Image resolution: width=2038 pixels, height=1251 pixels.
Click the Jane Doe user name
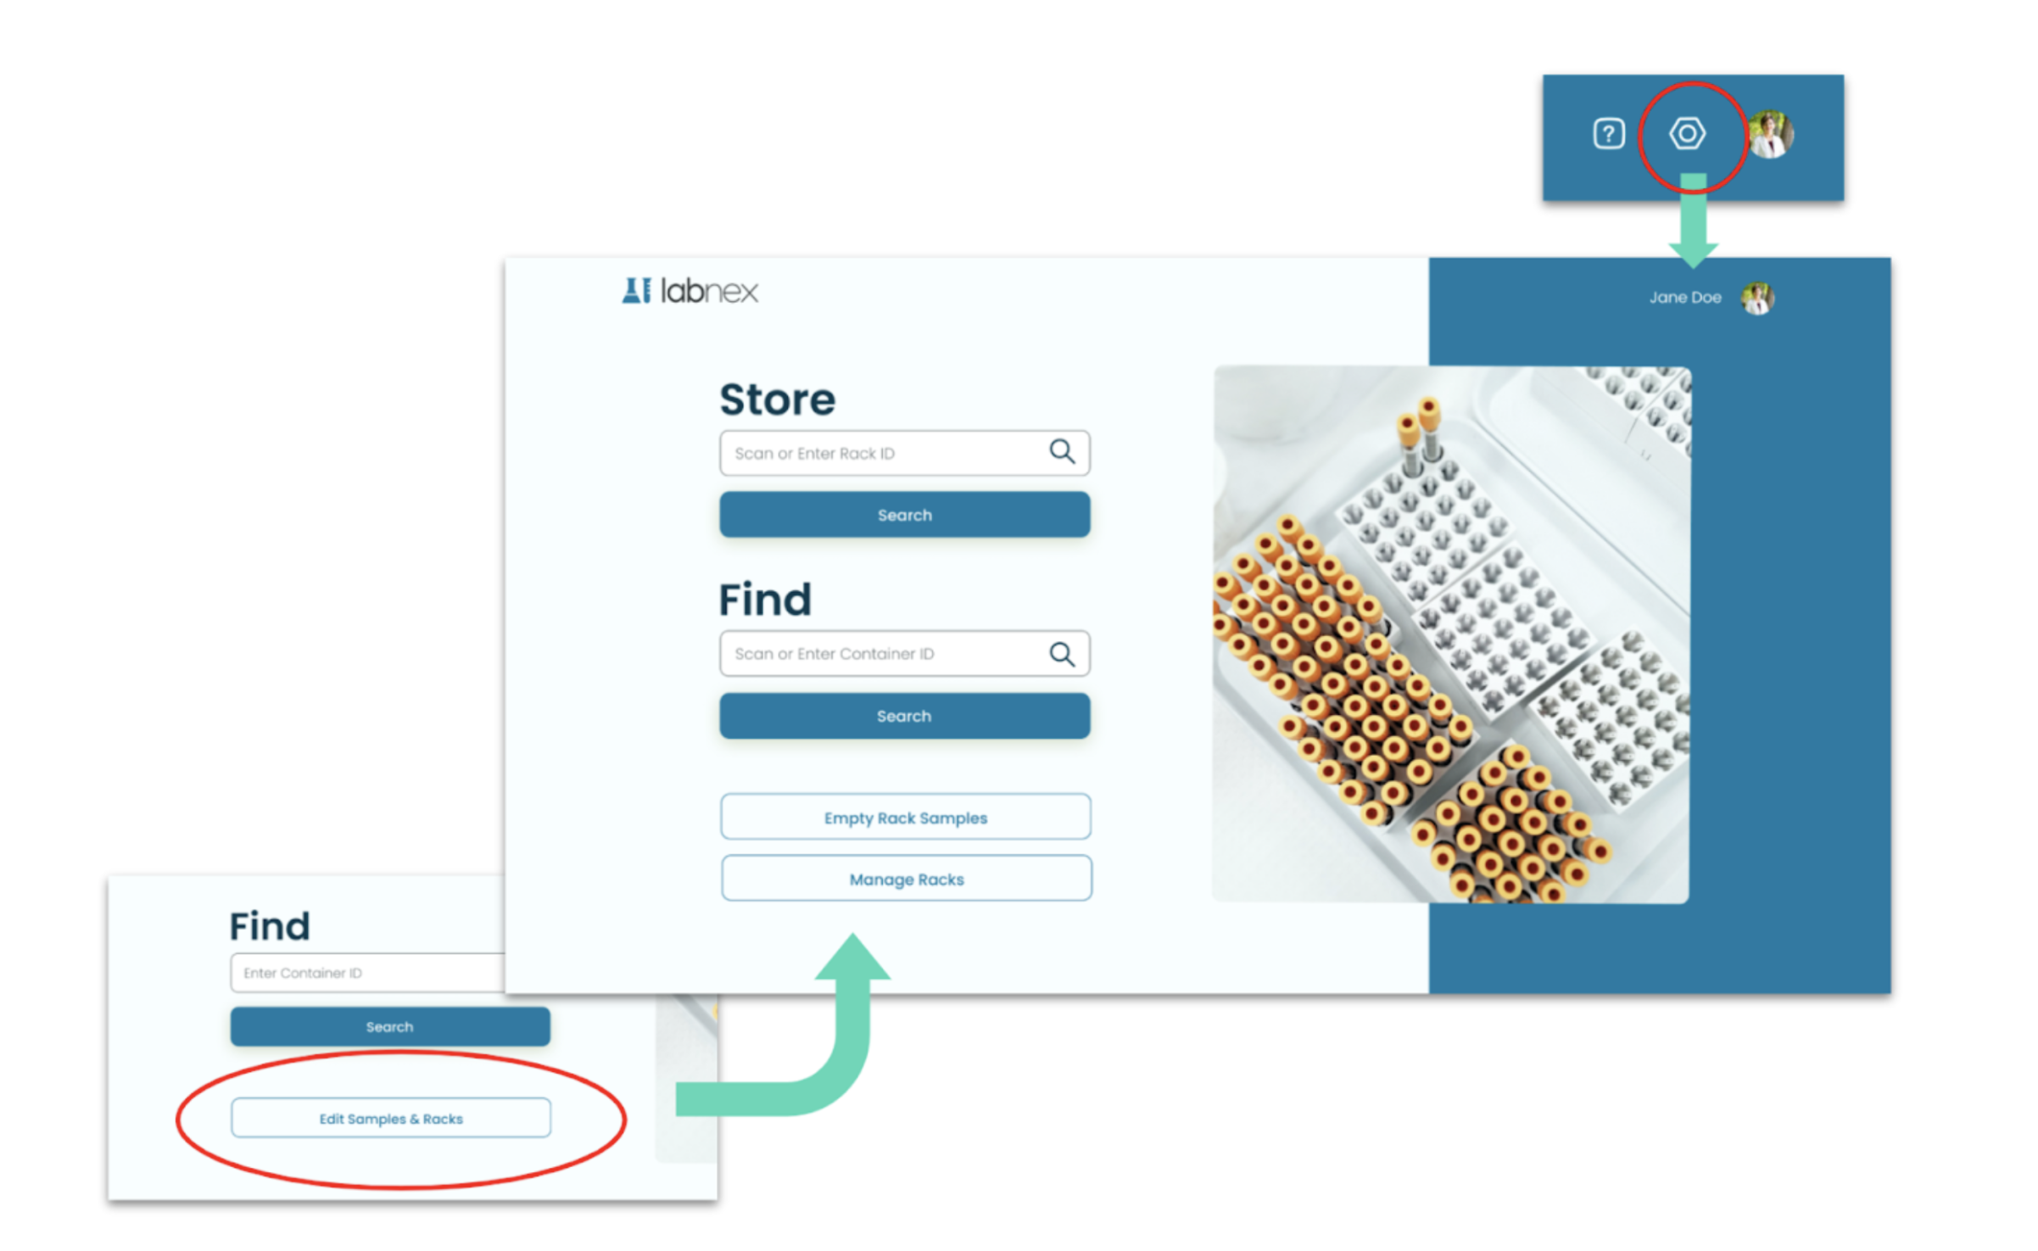pos(1684,298)
